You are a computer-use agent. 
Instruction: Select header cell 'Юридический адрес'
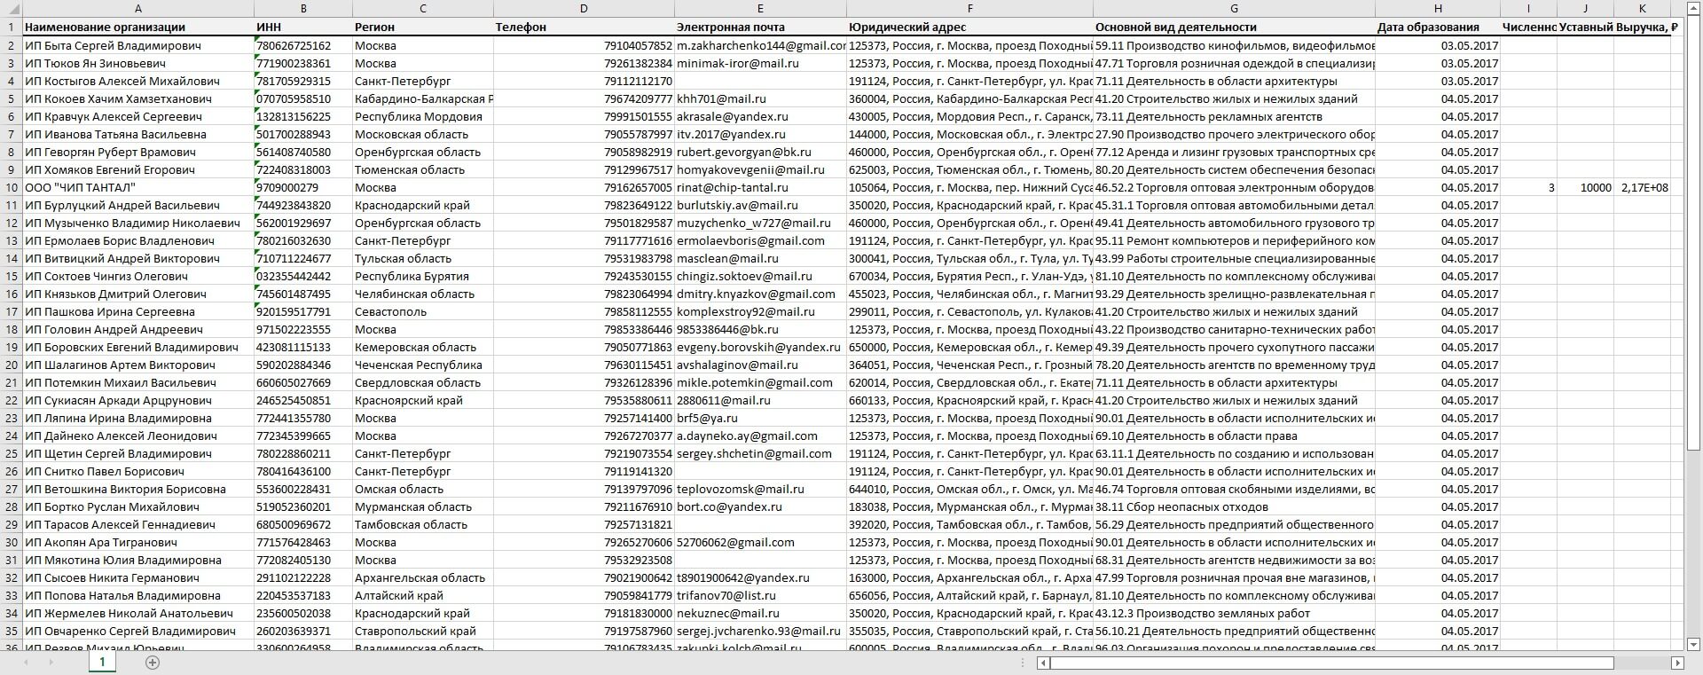(x=969, y=27)
